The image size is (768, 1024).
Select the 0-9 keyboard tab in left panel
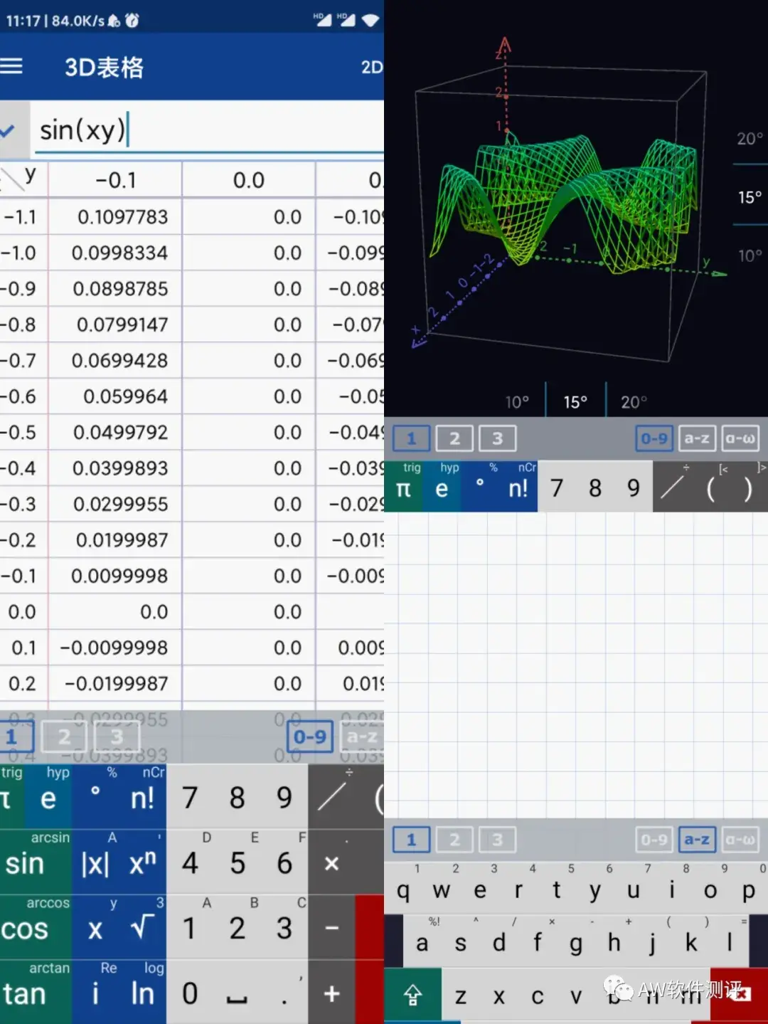coord(309,737)
